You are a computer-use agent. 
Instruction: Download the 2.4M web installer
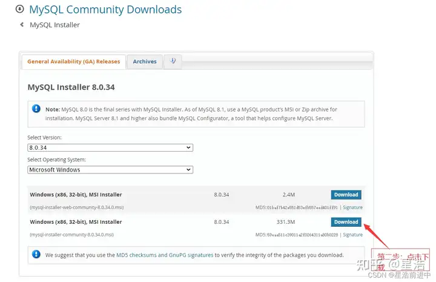pos(346,195)
